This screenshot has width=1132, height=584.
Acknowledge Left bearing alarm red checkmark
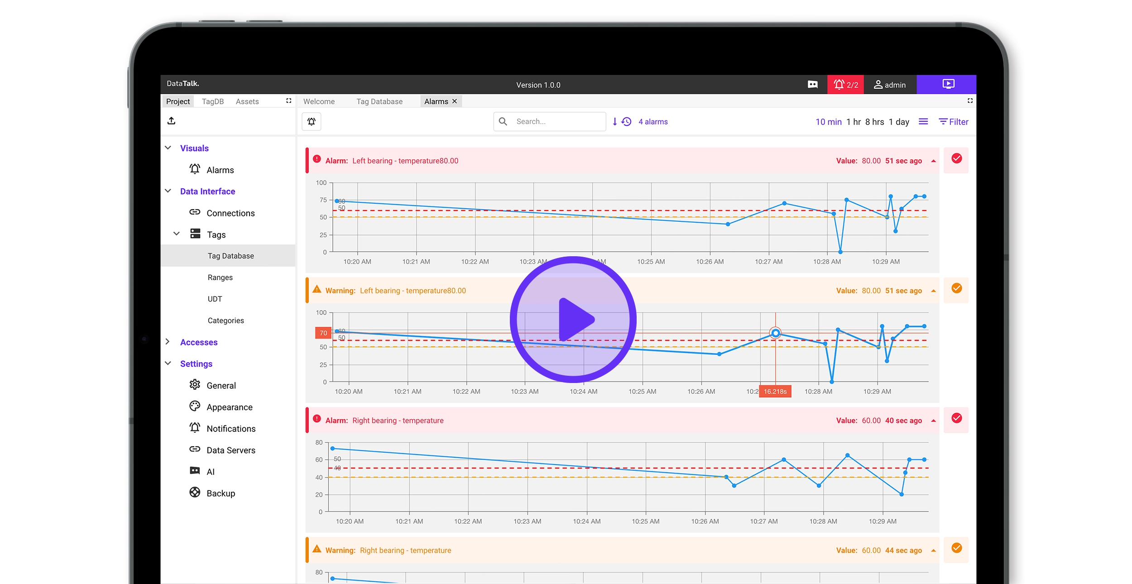956,159
